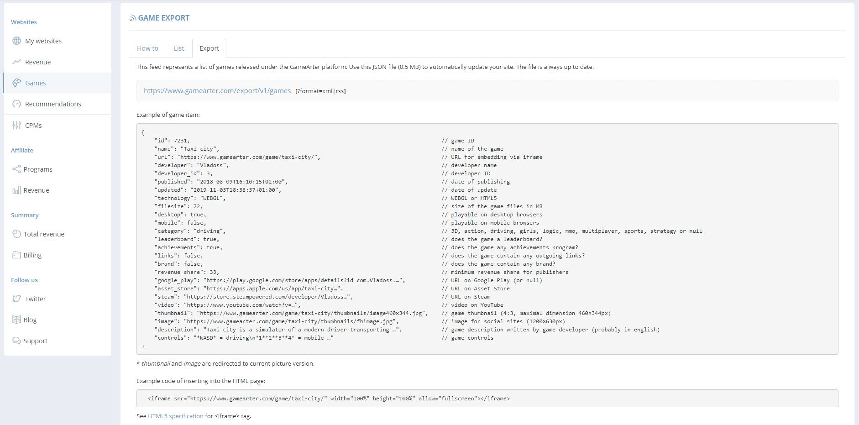
Task: Open My websites in the sidebar
Action: [x=43, y=41]
